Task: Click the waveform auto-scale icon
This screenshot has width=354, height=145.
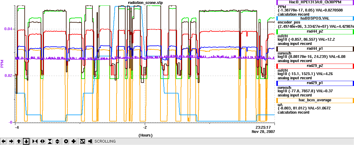Action: pos(82,141)
